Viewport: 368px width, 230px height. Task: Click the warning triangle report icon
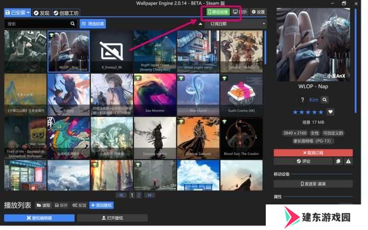click(348, 161)
